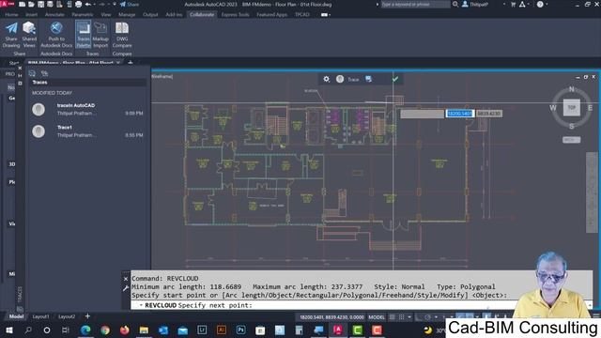Click the new trace icon in Traces palette

click(32, 73)
